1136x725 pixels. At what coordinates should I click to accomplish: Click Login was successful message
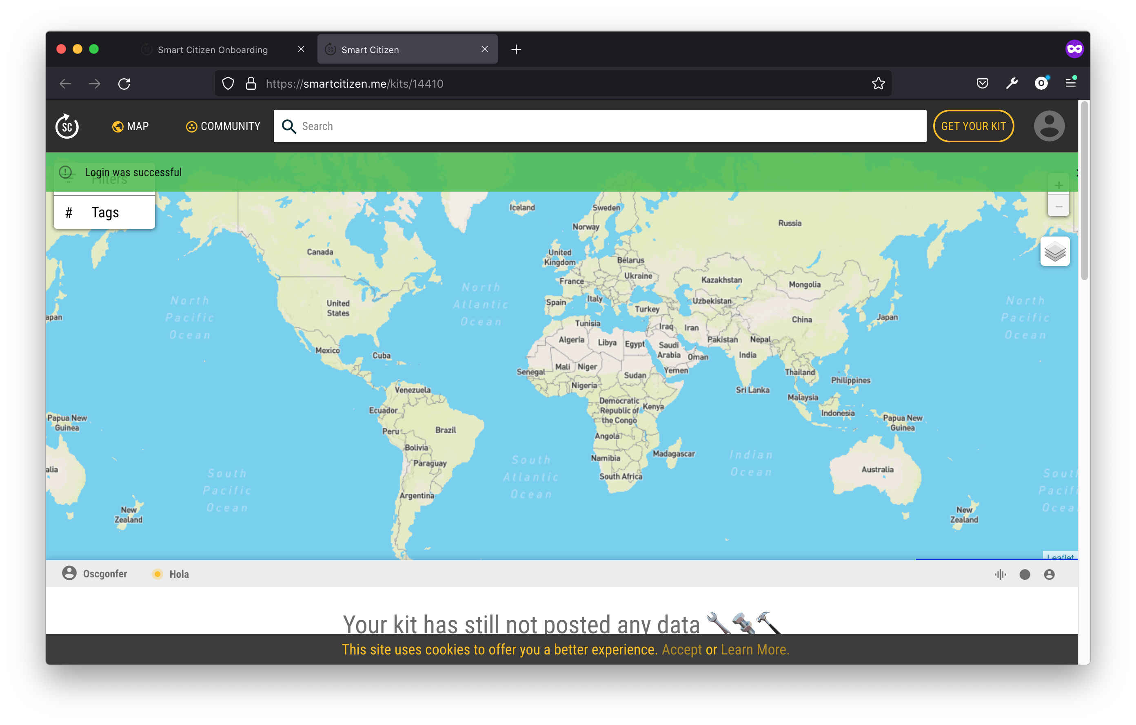point(133,172)
